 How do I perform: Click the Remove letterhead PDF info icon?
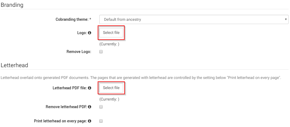pos(89,107)
